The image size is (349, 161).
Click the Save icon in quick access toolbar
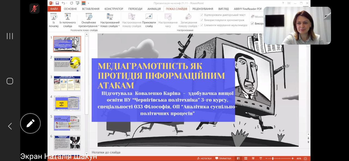(x=57, y=3)
